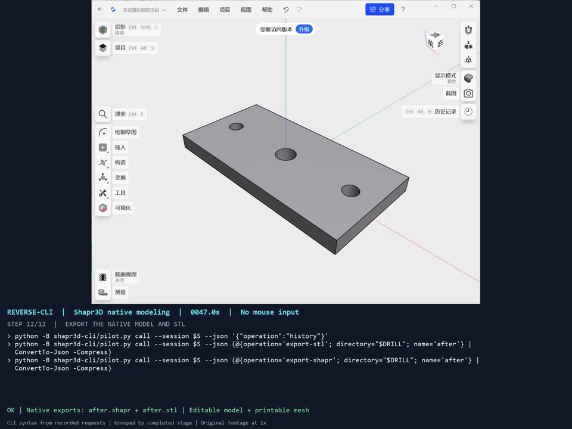Open 历史记录 history clock icon
The height and width of the screenshot is (429, 572).
tap(468, 111)
